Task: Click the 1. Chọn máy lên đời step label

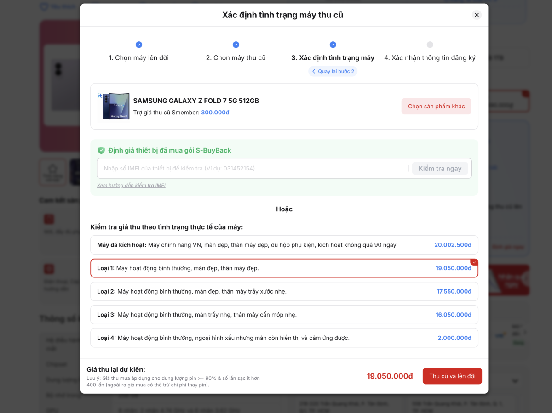Action: point(139,58)
